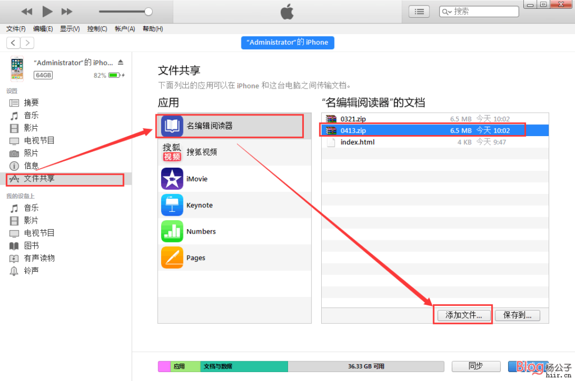Open the 编辑(E) menu

coord(43,29)
